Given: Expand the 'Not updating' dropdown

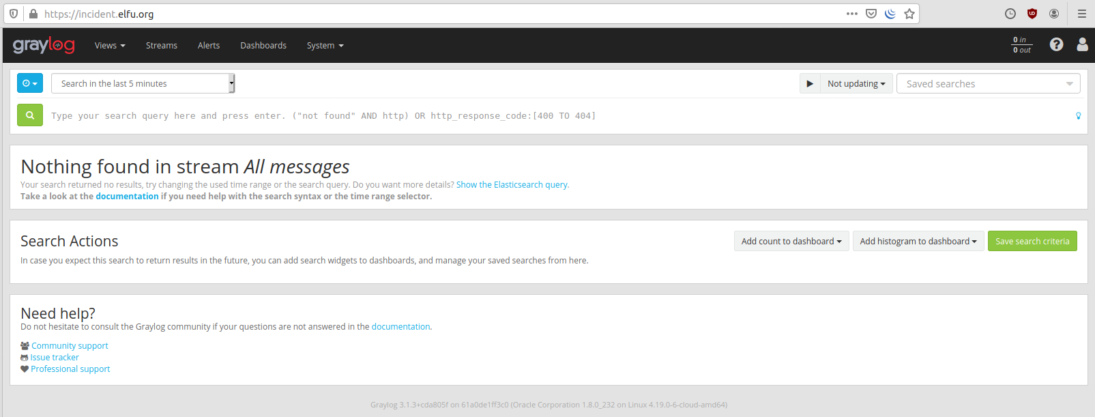Looking at the screenshot, I should pyautogui.click(x=856, y=83).
